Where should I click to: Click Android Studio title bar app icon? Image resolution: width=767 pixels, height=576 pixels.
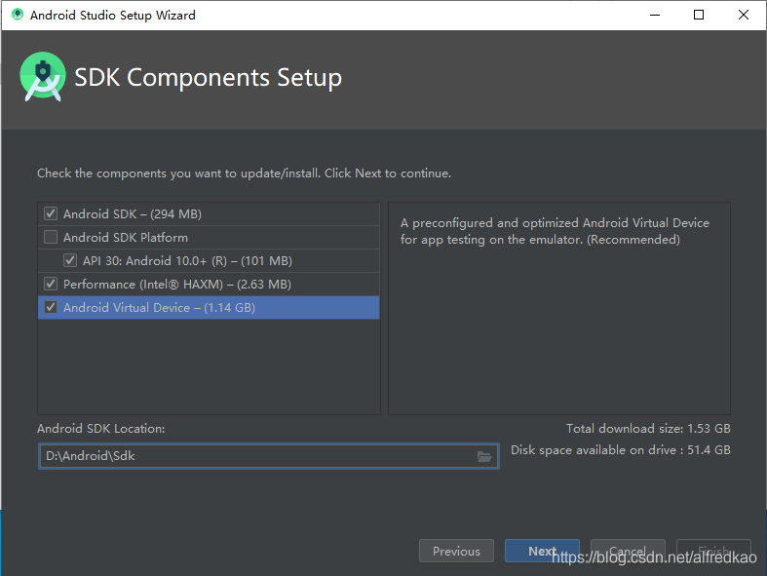coord(18,15)
